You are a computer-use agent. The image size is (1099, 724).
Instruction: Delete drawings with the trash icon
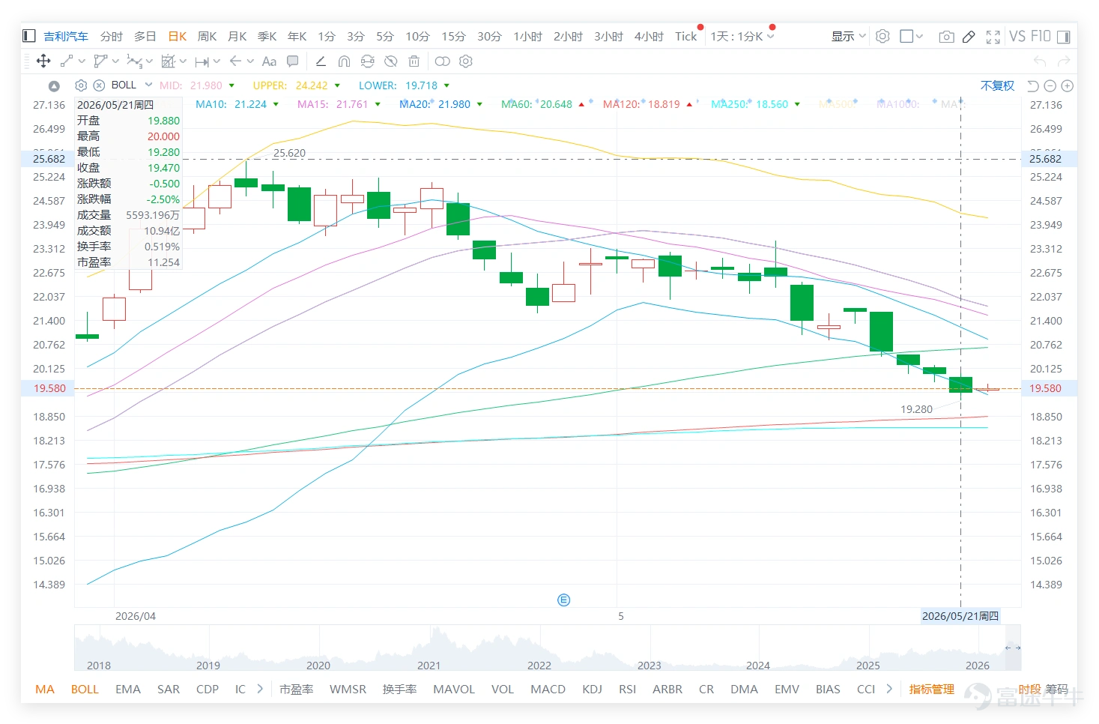click(x=414, y=61)
